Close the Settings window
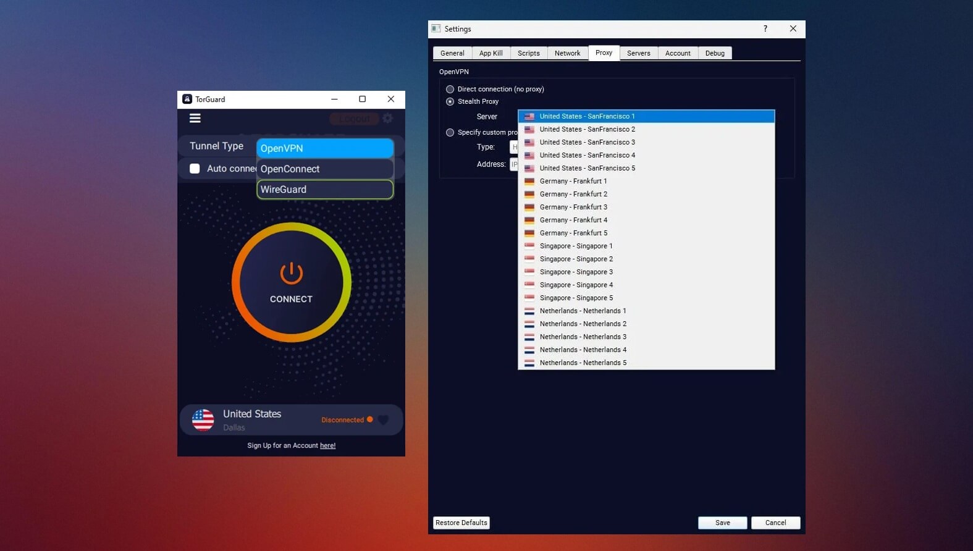973x551 pixels. (x=793, y=28)
